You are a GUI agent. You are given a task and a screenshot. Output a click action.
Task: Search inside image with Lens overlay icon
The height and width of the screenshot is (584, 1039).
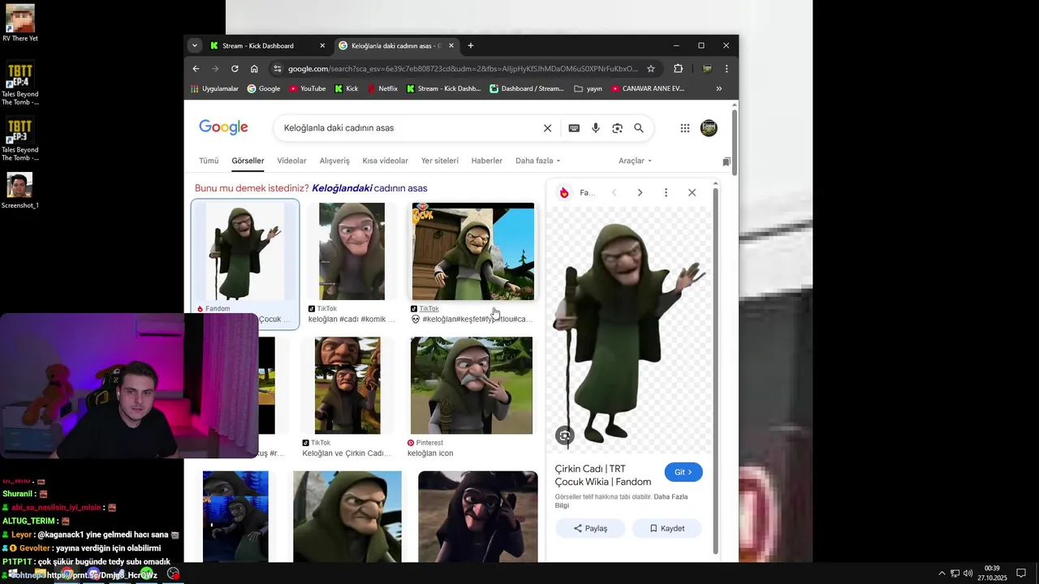(x=565, y=436)
